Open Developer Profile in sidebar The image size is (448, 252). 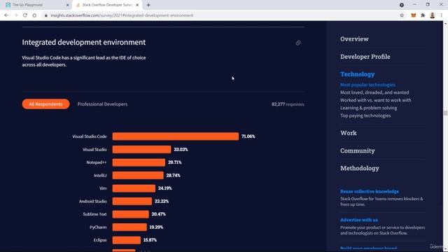click(365, 57)
